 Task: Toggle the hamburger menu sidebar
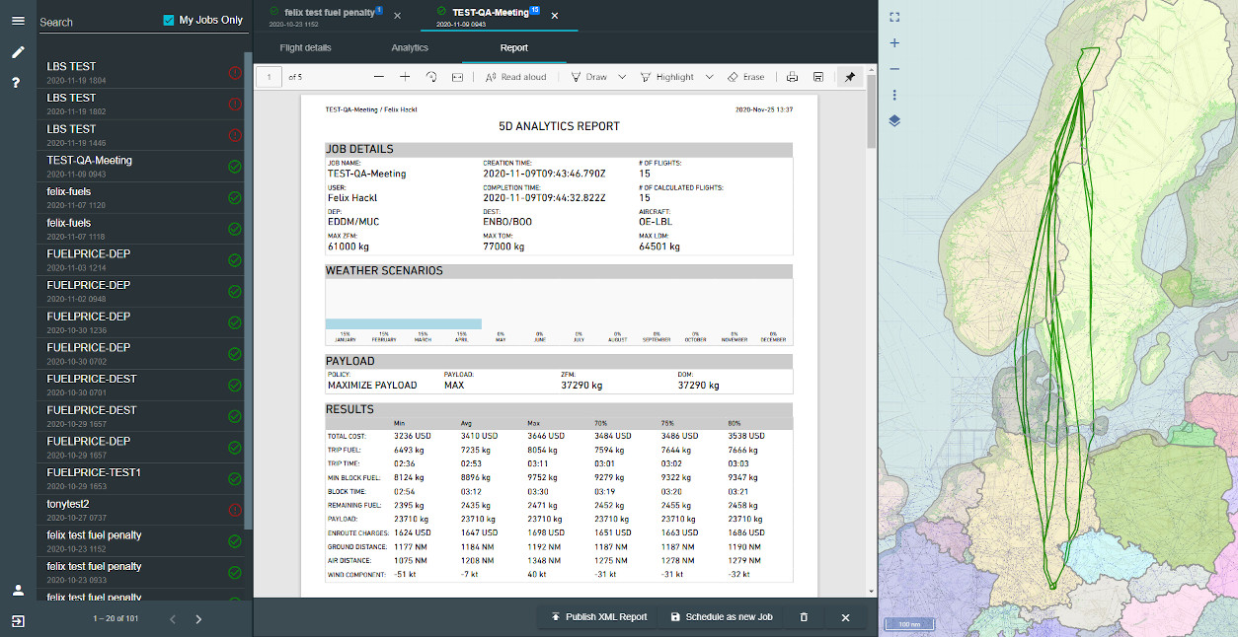click(18, 21)
